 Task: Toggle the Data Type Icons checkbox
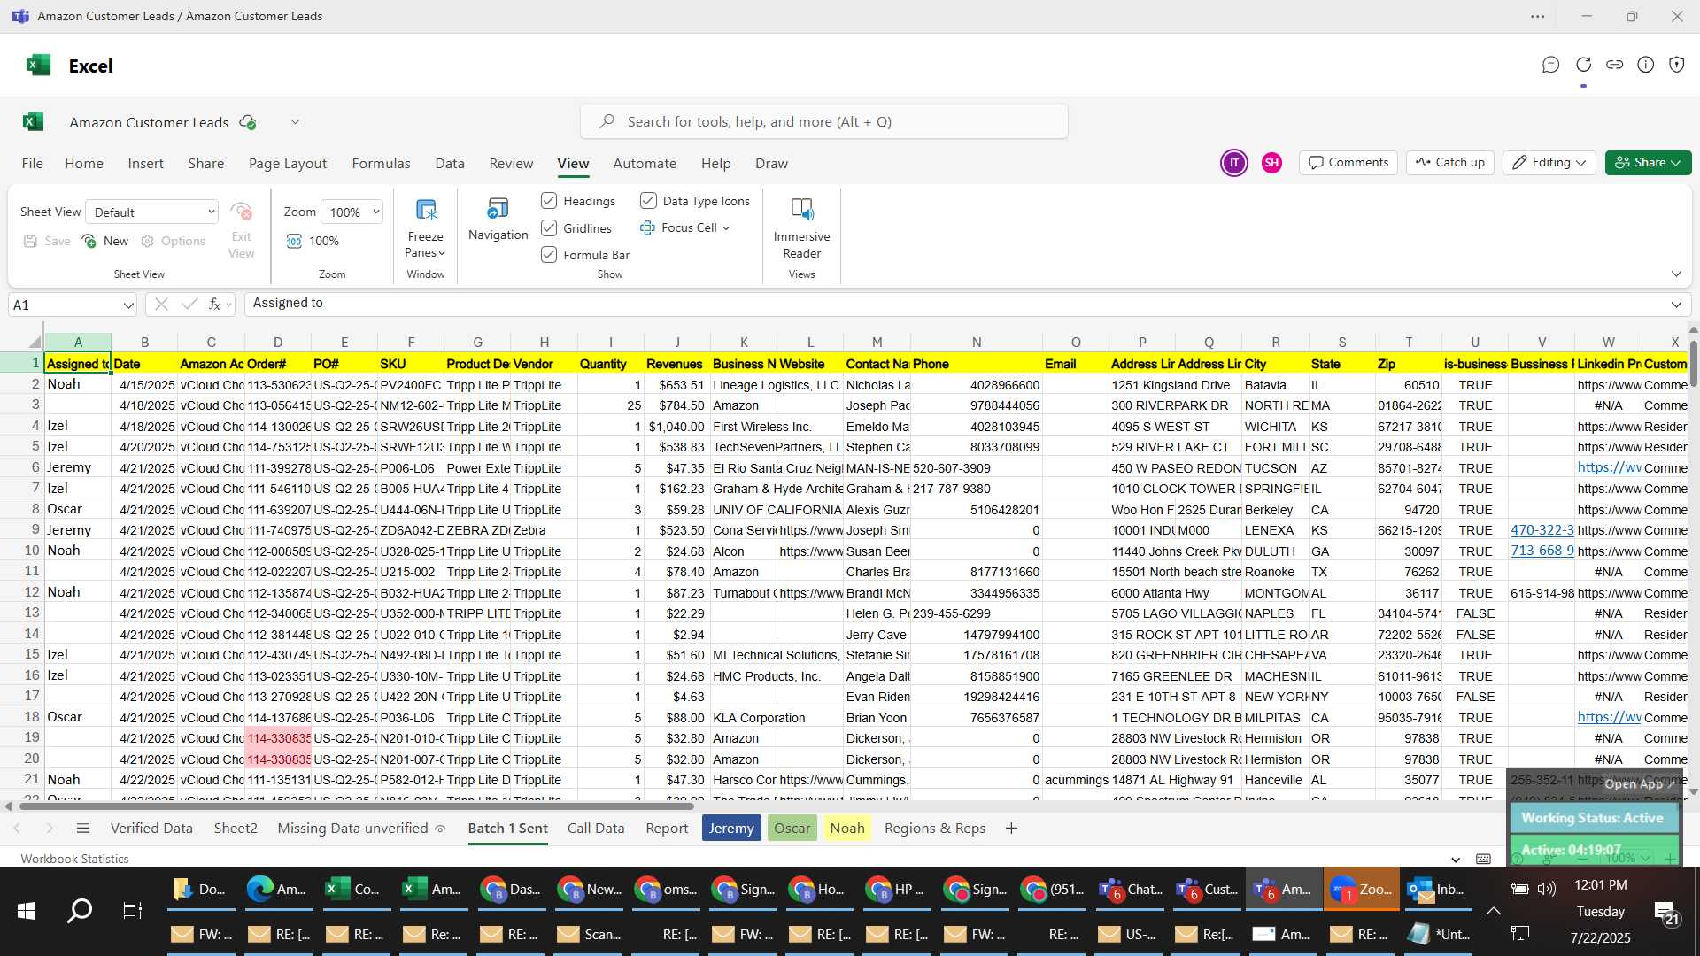pos(648,201)
